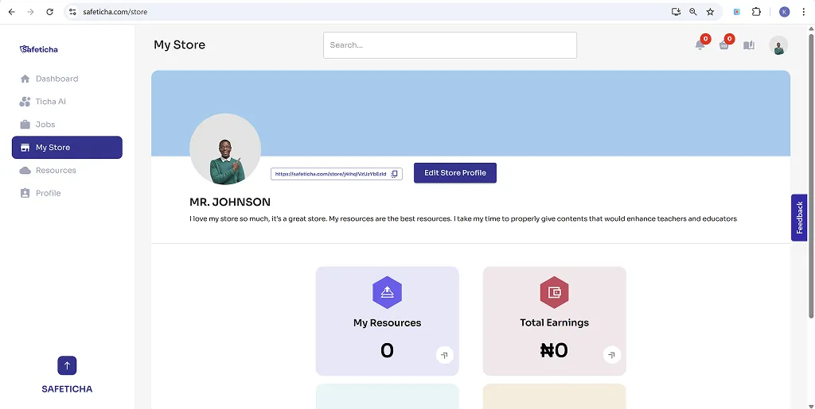The image size is (815, 409).
Task: Click the store URL link box
Action: coord(337,174)
